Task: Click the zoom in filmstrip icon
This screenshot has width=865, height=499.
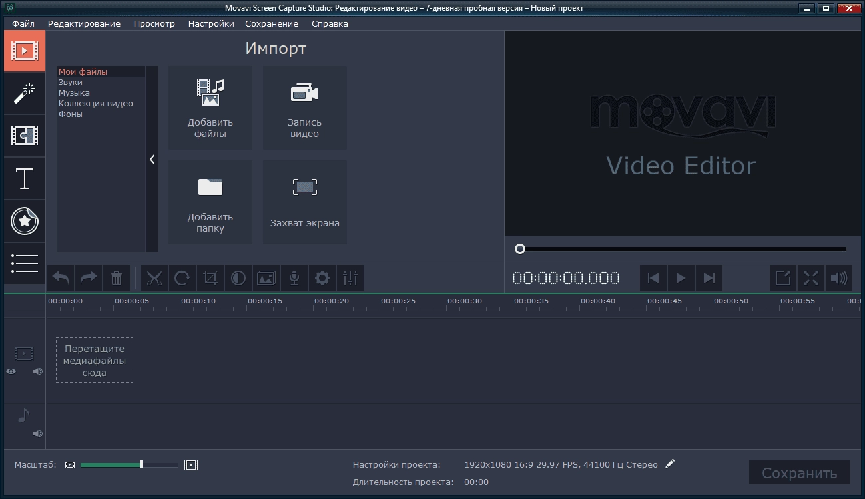Action: [x=191, y=465]
